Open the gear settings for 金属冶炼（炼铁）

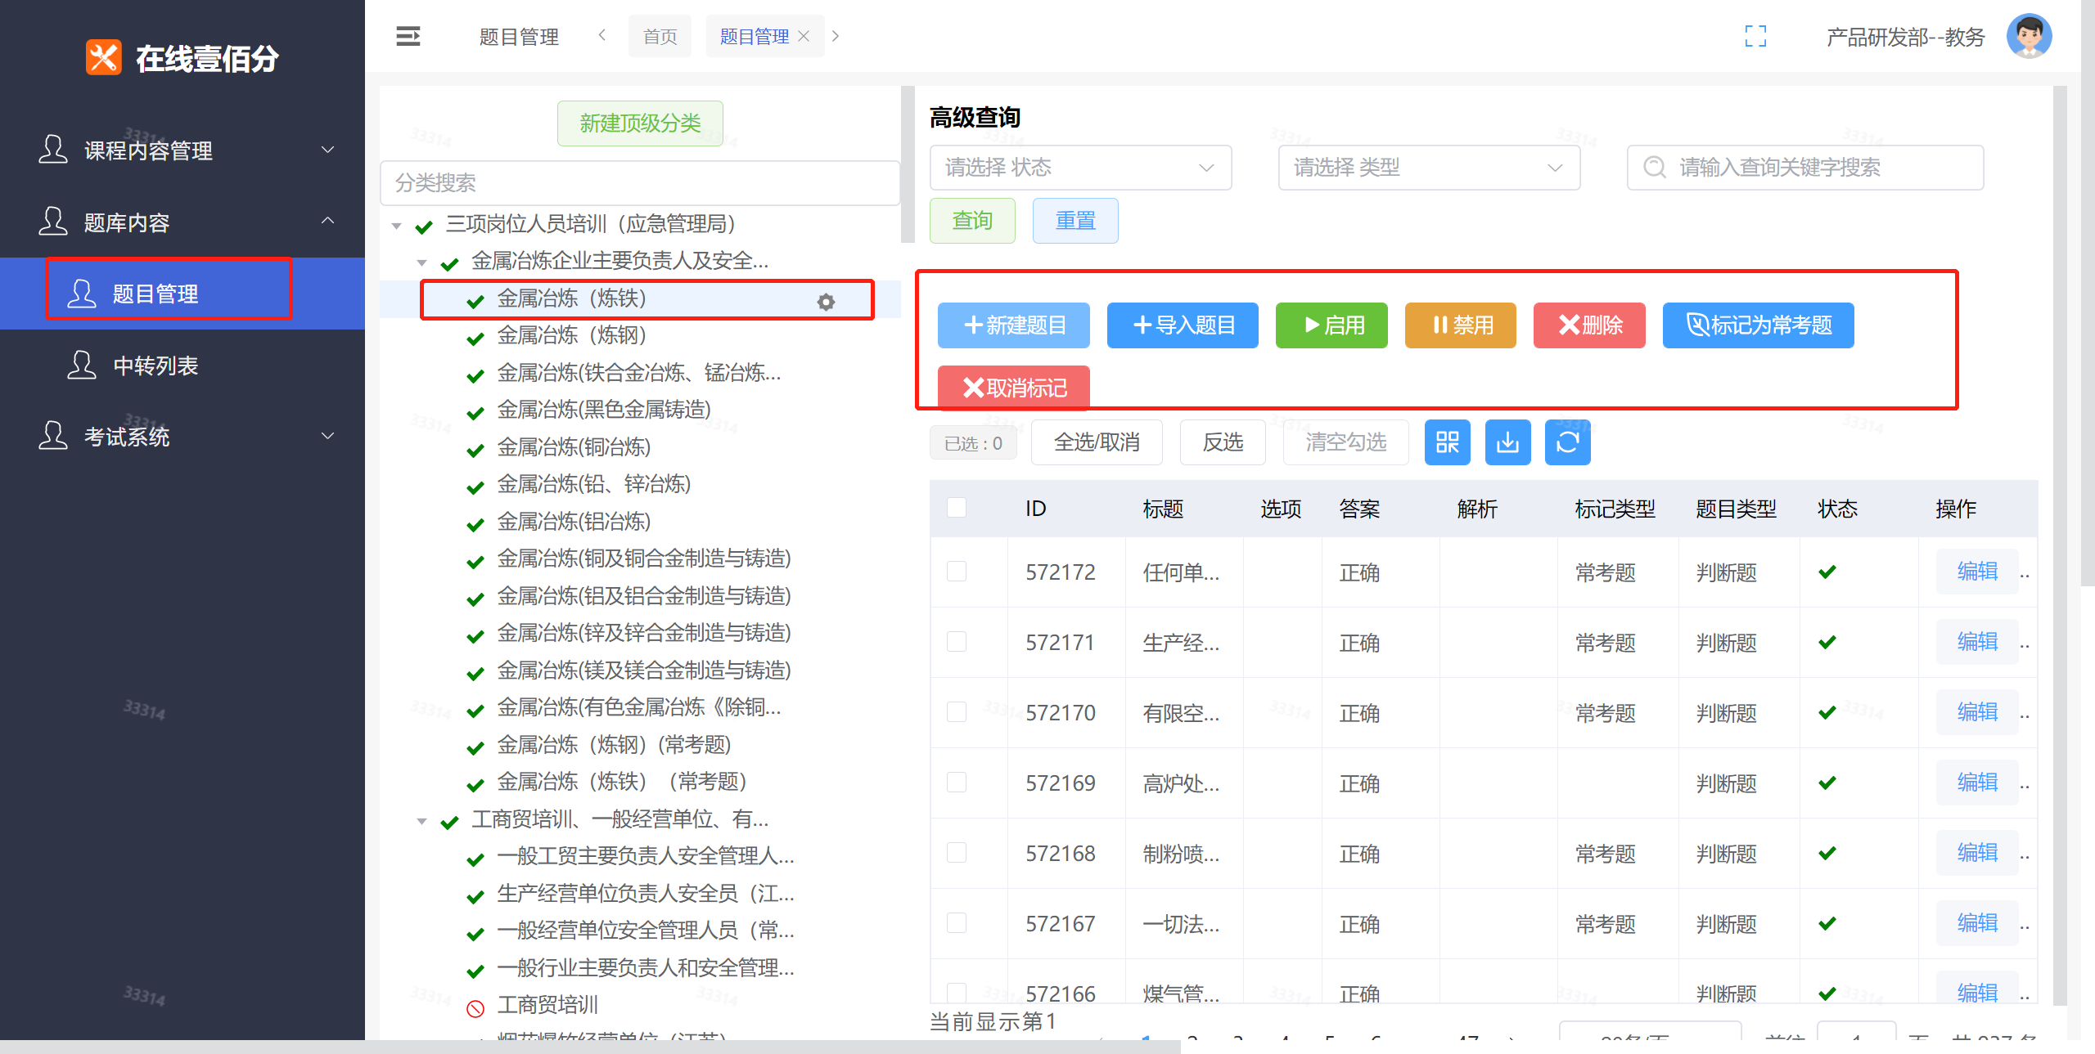tap(826, 302)
